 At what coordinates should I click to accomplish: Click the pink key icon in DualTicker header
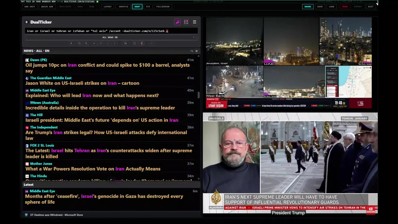coord(178,22)
